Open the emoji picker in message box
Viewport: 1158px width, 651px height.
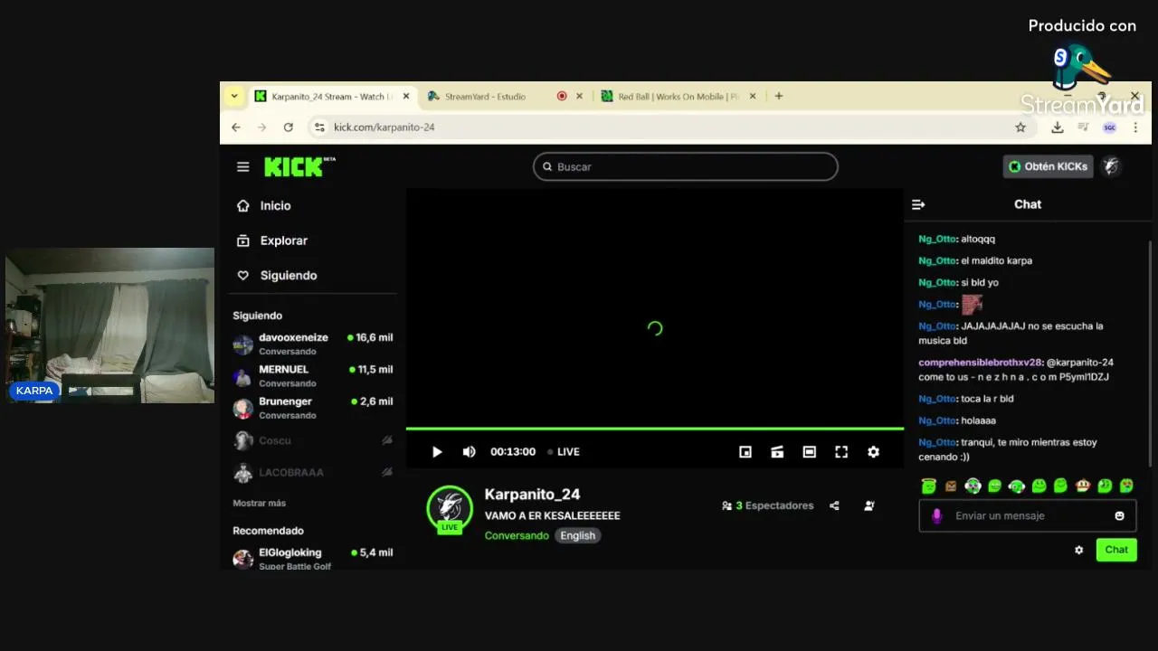pos(1119,515)
